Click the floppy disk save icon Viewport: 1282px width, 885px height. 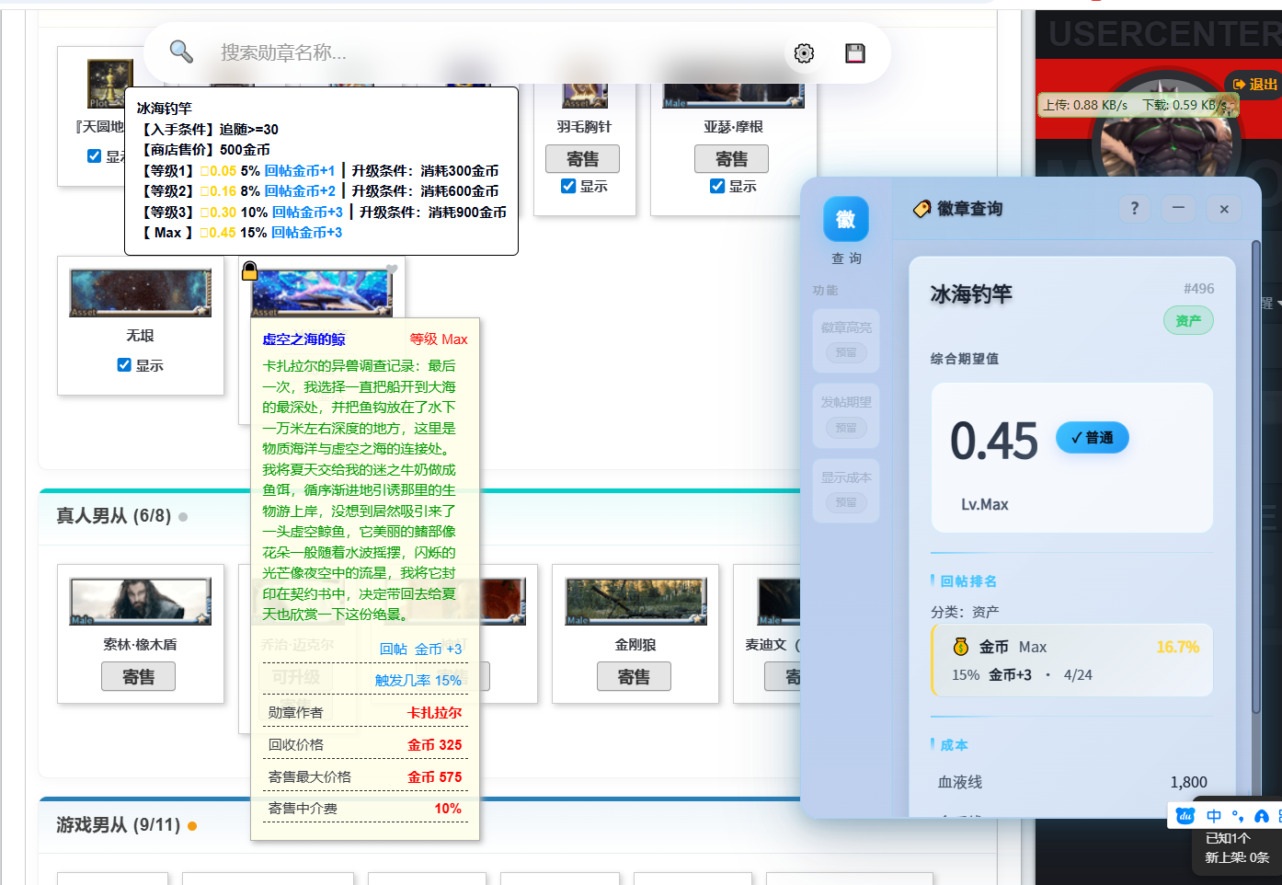[855, 53]
